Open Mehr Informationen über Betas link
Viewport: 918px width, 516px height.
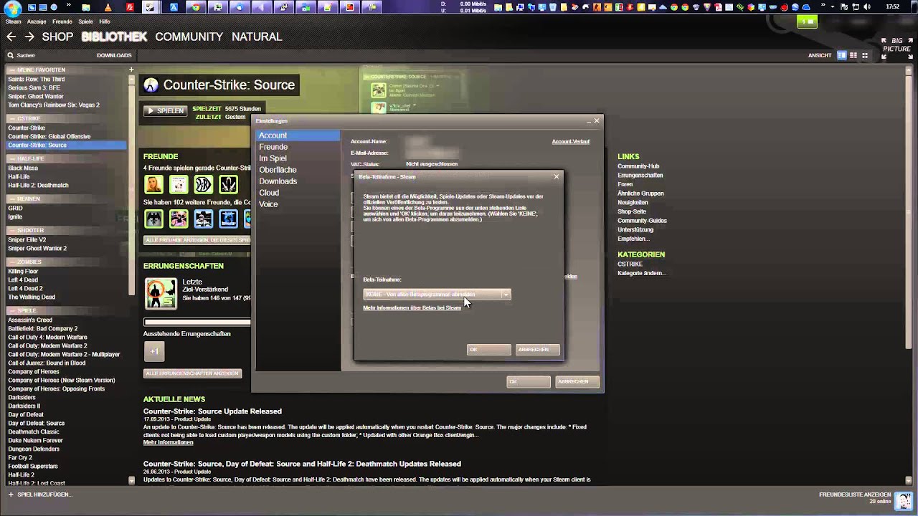click(x=412, y=308)
